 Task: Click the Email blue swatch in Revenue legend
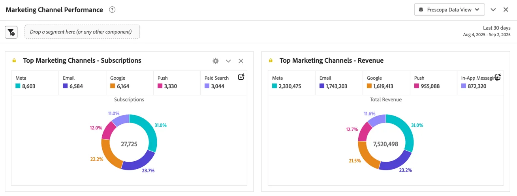point(322,86)
